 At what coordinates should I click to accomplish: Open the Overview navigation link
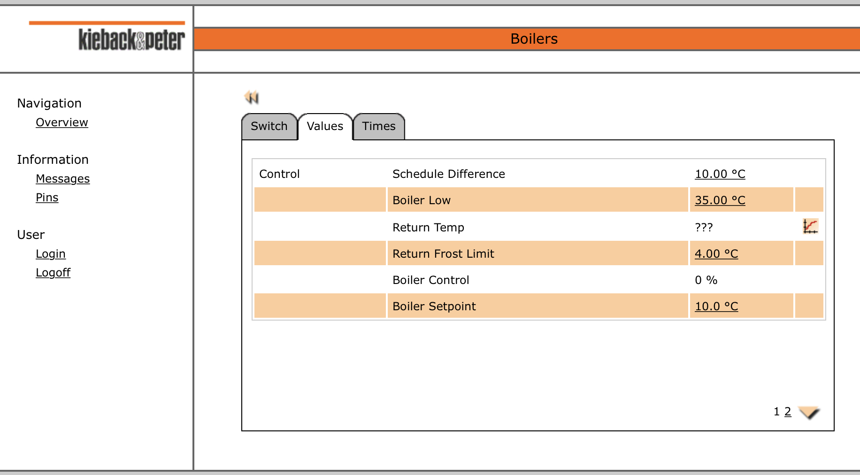click(62, 123)
